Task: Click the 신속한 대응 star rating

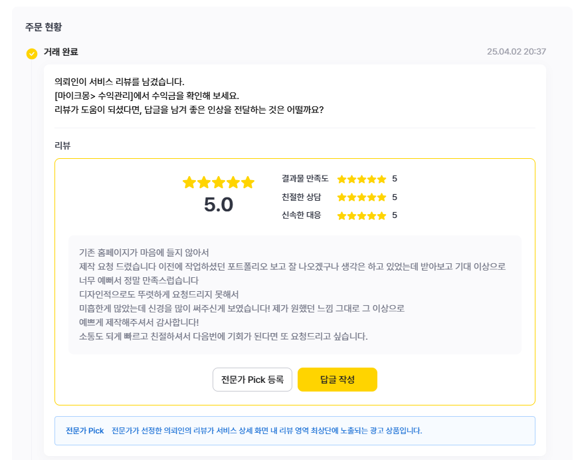Action: tap(361, 216)
